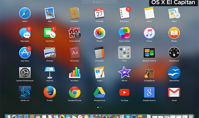Image resolution: width=199 pixels, height=118 pixels.
Task: Launch GarageBand
Action: coord(149,72)
